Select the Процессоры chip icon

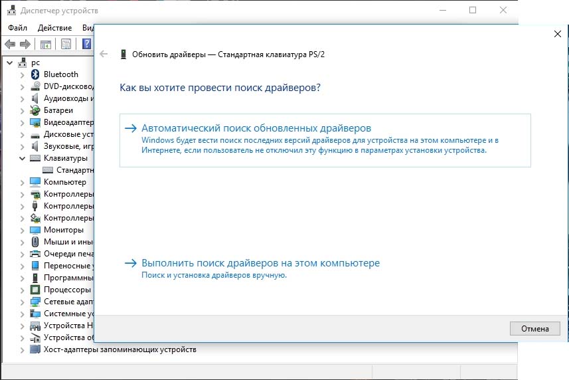35,290
